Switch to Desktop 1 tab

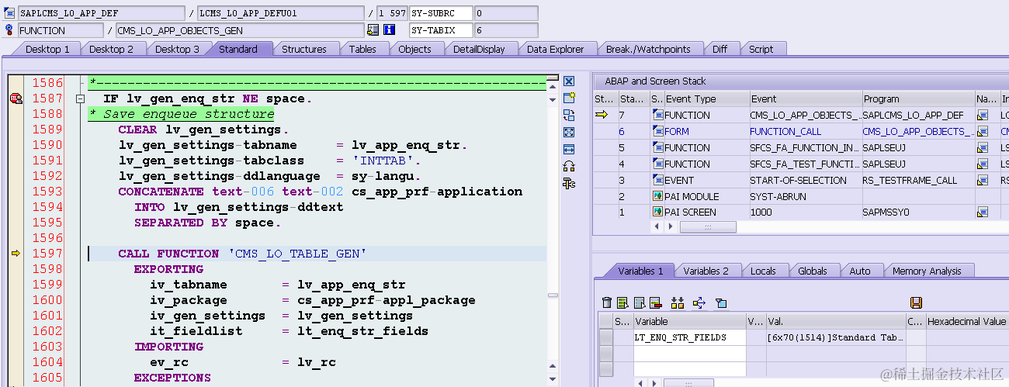click(47, 49)
